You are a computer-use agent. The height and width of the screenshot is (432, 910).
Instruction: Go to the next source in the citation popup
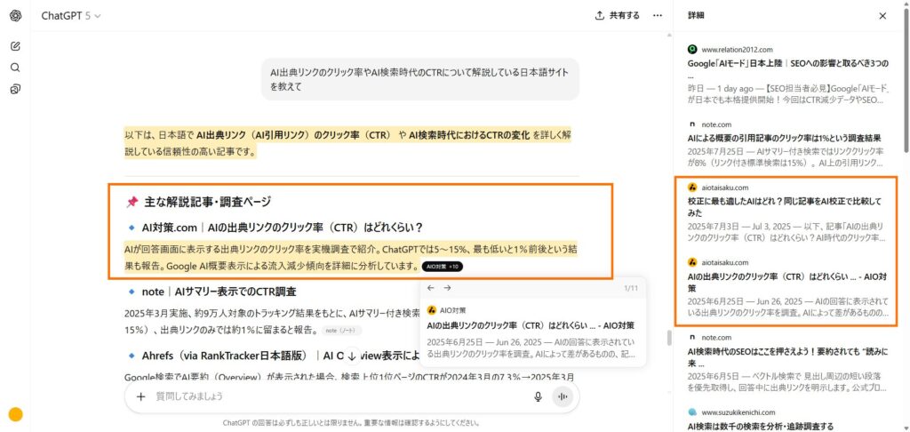point(448,288)
